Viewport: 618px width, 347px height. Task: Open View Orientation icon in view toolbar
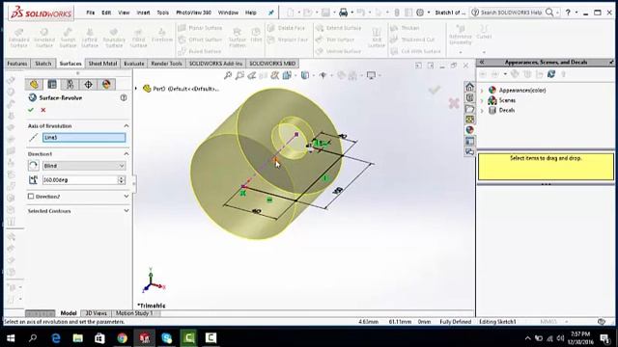pyautogui.click(x=287, y=75)
